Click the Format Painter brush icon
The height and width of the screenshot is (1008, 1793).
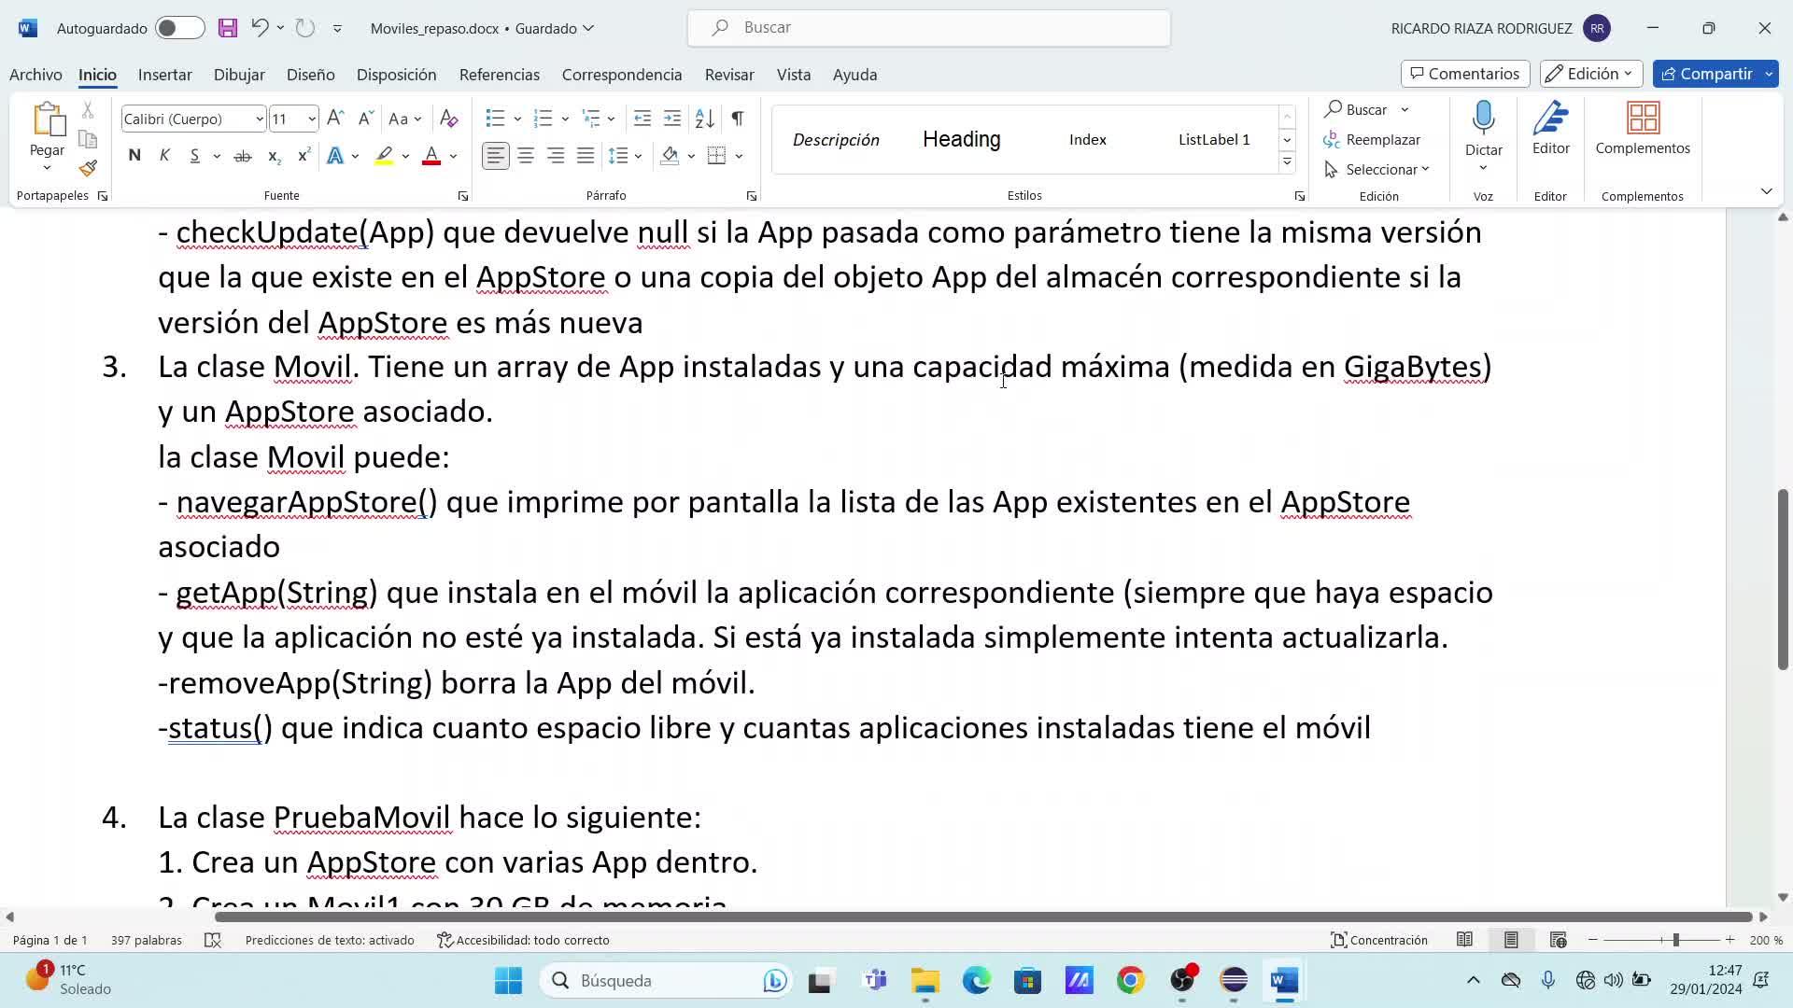tap(88, 169)
